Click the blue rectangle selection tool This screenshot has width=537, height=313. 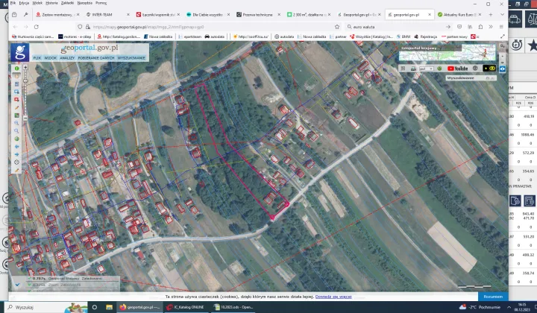pyautogui.click(x=16, y=92)
